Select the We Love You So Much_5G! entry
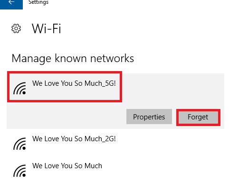This screenshot has width=229, height=181. [115, 87]
